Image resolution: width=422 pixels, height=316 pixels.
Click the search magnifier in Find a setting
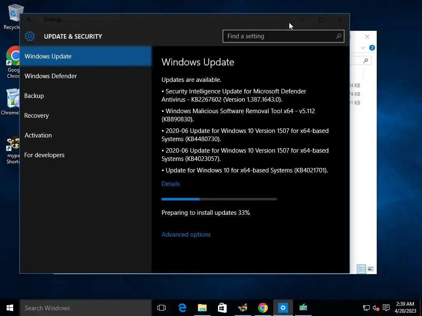(x=339, y=36)
